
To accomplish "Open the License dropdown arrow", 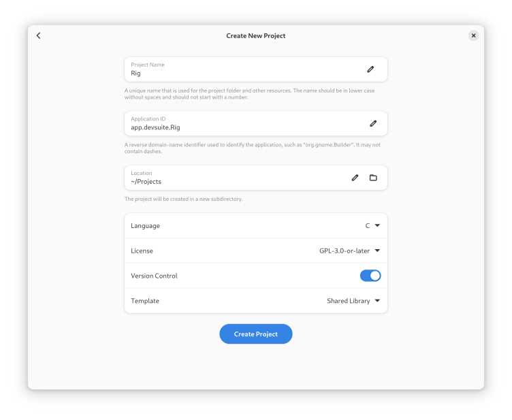I will tap(377, 251).
